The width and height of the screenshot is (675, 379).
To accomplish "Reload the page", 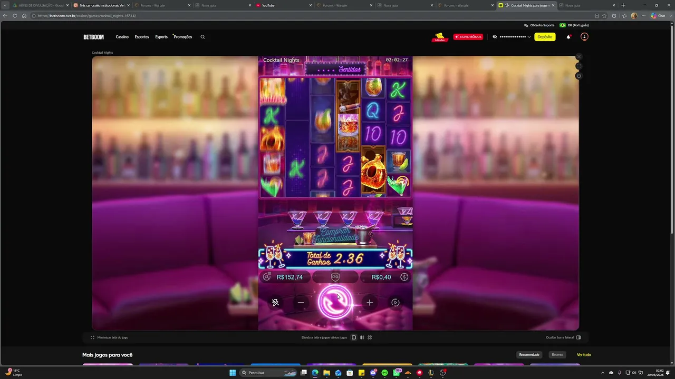I will tap(15, 16).
